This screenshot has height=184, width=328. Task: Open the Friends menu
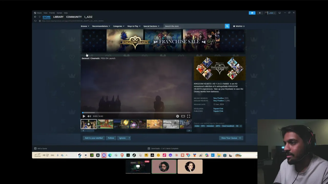click(52, 13)
